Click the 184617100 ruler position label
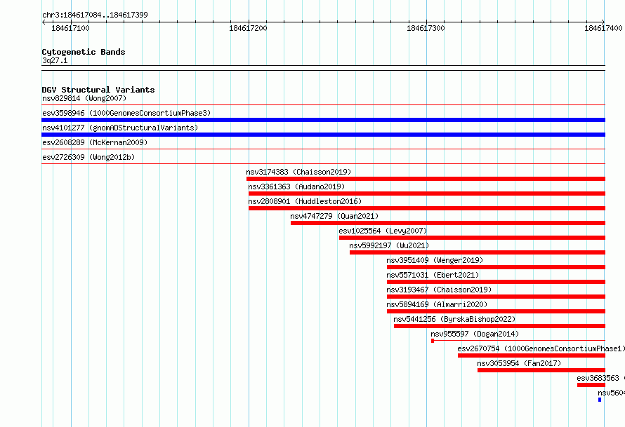This screenshot has width=625, height=427. 70,28
